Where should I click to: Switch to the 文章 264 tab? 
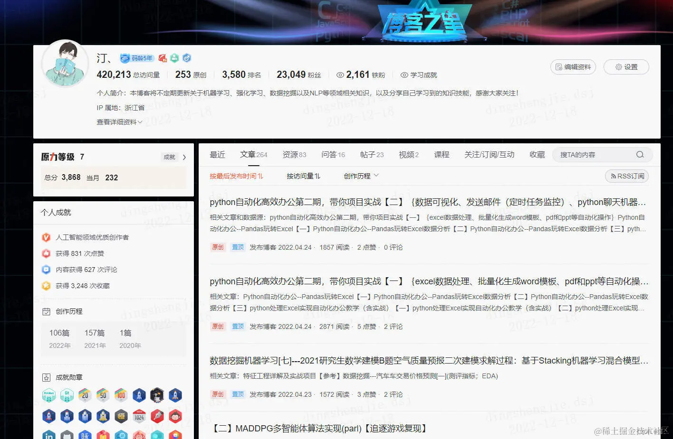254,155
